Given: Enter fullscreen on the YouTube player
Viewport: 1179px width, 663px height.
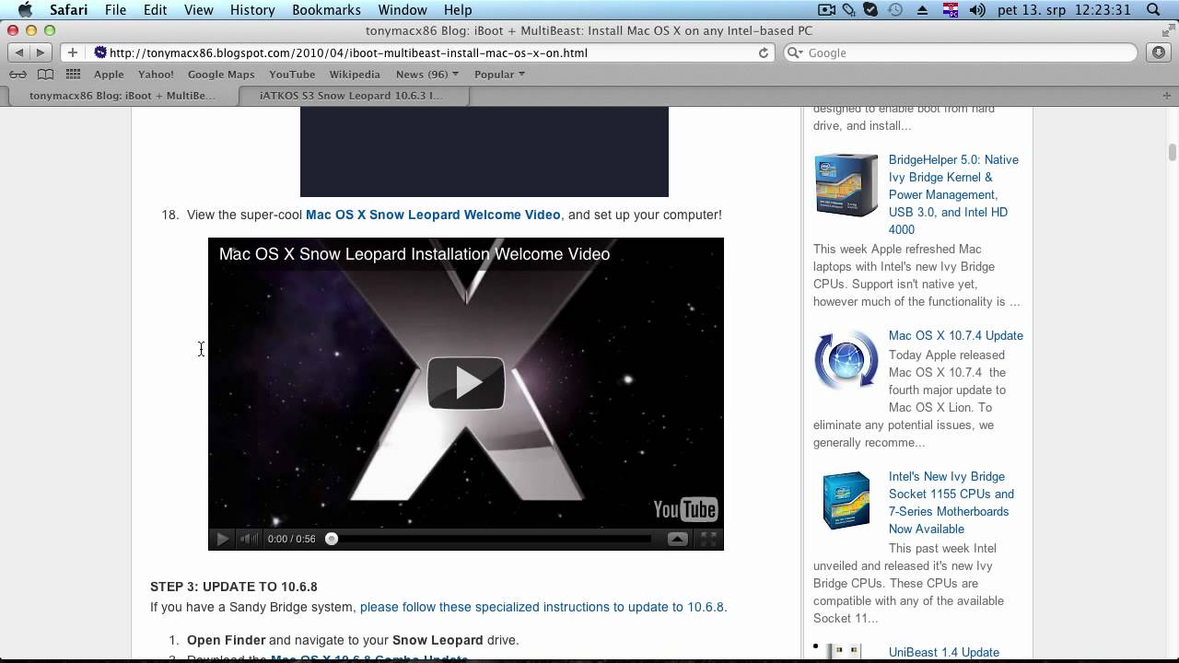Looking at the screenshot, I should pos(708,539).
